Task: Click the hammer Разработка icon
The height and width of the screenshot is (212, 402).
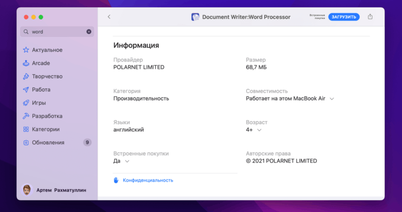Action: [x=26, y=116]
